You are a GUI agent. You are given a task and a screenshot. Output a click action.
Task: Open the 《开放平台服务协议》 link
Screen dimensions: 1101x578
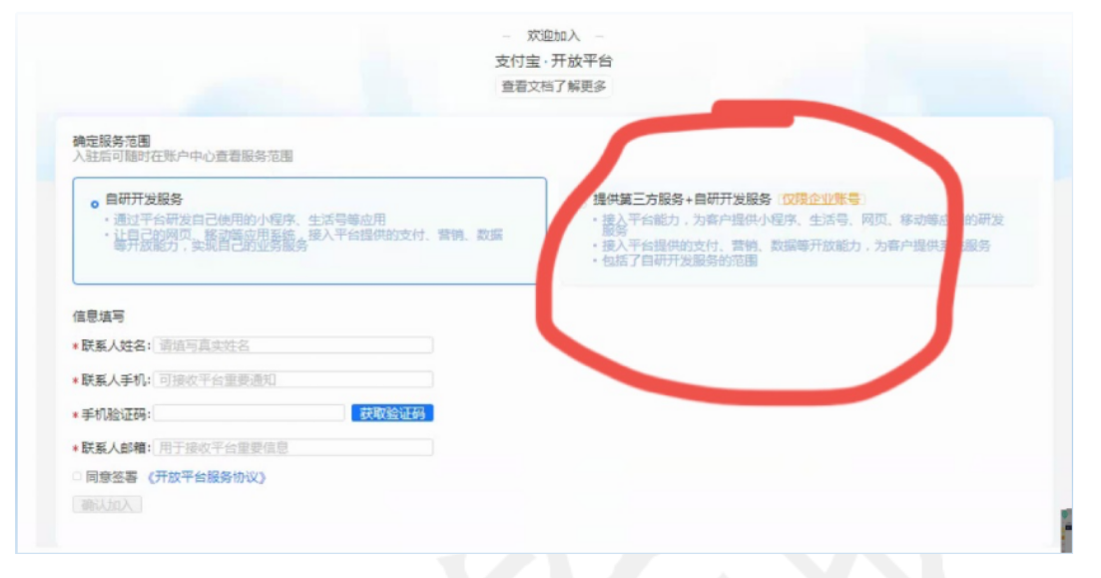click(207, 477)
